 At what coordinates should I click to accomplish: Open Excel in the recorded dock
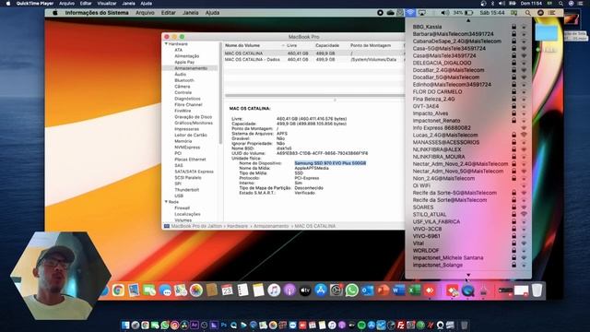pyautogui.click(x=414, y=290)
